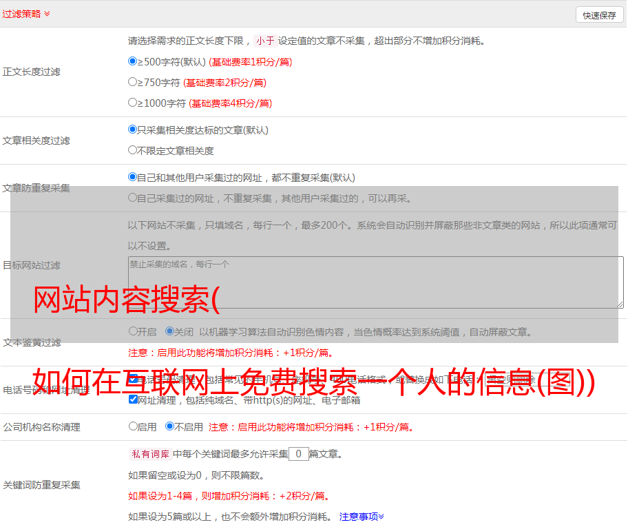Click the 公司机构名称清理 row label
The width and height of the screenshot is (628, 529).
41,427
